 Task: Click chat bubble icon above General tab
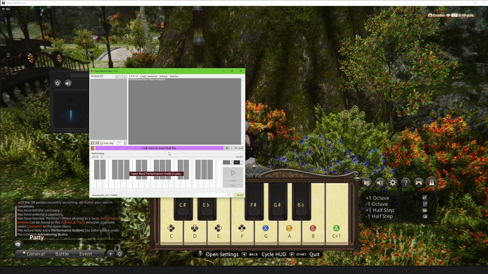(18, 244)
